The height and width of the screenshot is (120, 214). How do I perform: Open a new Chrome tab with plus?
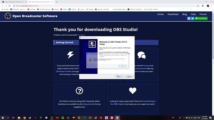tap(57, 2)
